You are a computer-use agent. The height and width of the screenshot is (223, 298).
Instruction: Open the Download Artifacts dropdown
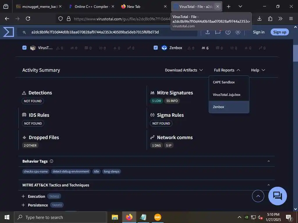(x=184, y=70)
